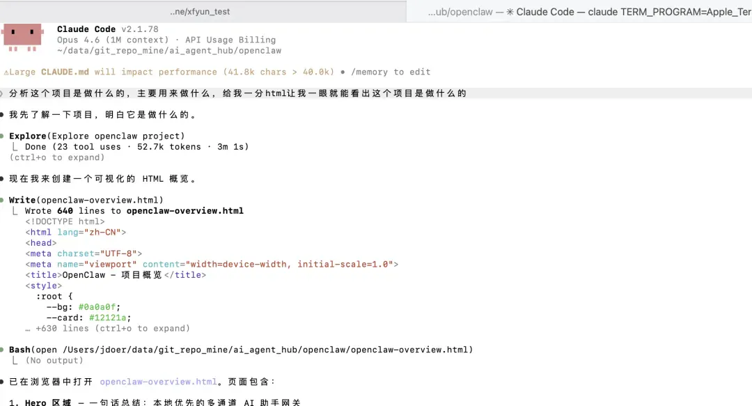The width and height of the screenshot is (752, 406).
Task: Click the #12121a card color value
Action: pos(108,318)
